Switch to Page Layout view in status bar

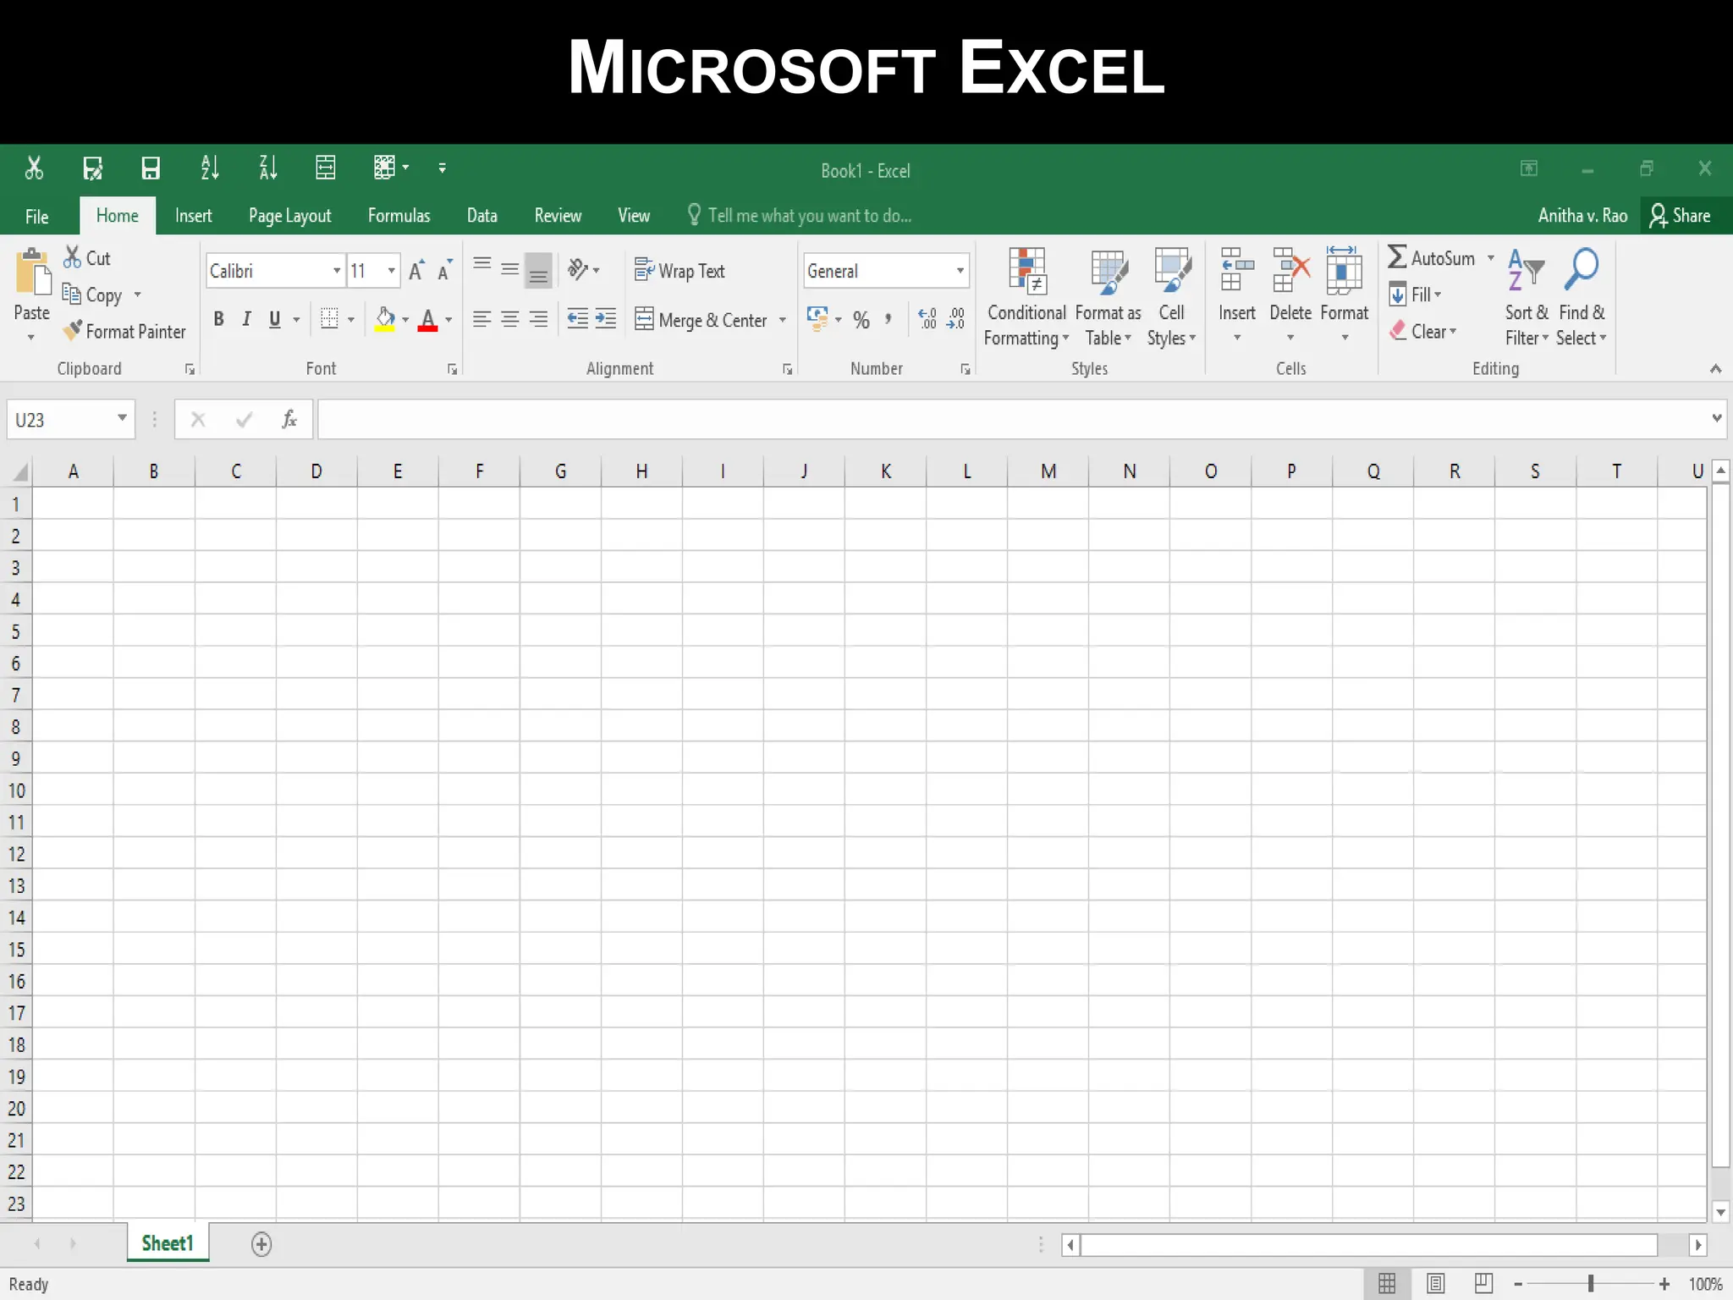[1436, 1284]
